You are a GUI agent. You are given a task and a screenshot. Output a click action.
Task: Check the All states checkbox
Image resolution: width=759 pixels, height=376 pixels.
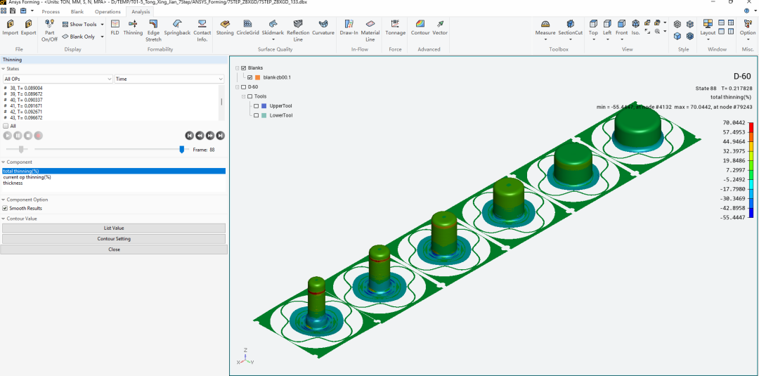coord(6,126)
